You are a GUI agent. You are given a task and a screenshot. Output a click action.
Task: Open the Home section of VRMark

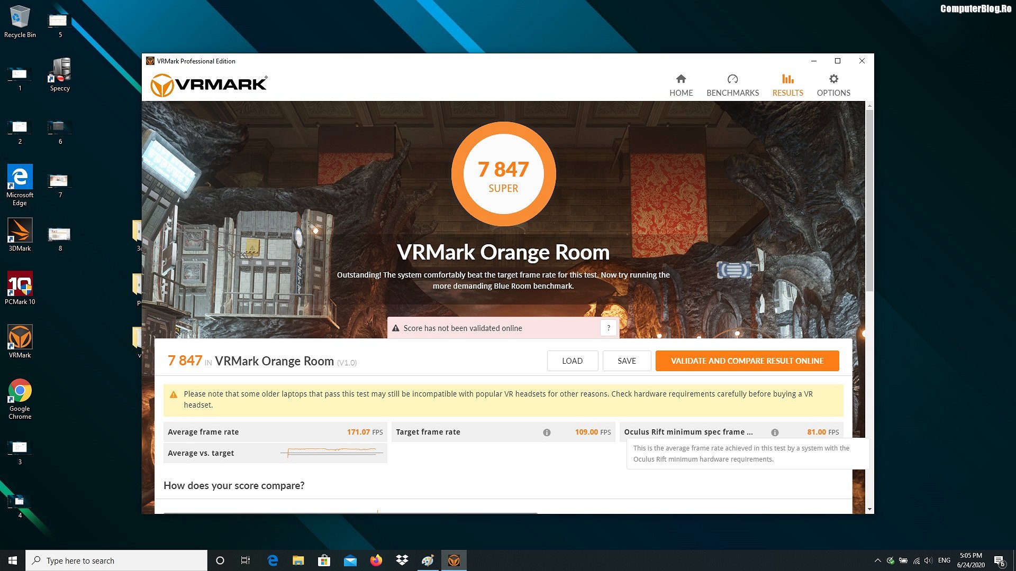point(681,85)
